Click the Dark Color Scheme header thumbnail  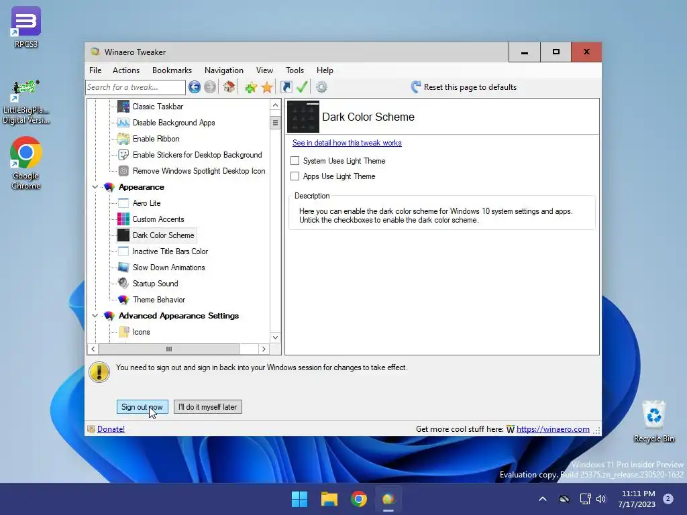point(303,117)
